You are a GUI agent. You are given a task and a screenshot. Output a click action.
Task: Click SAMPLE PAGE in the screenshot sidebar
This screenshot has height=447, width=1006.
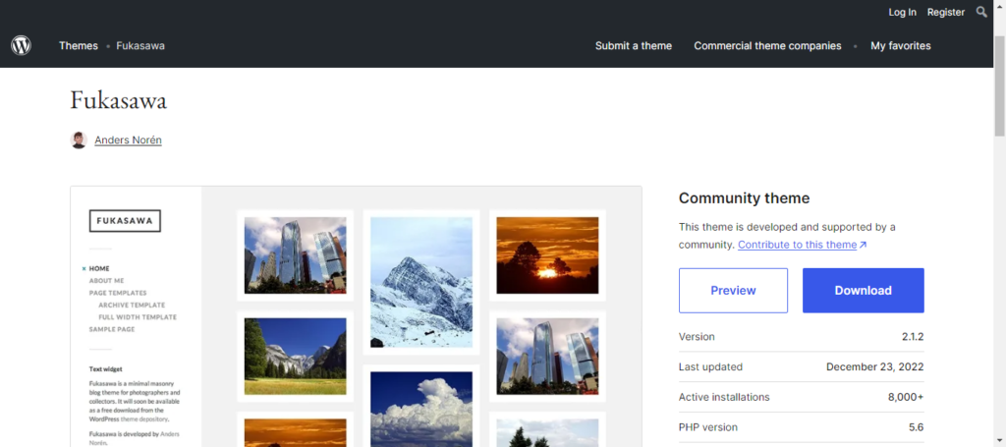[x=112, y=329]
